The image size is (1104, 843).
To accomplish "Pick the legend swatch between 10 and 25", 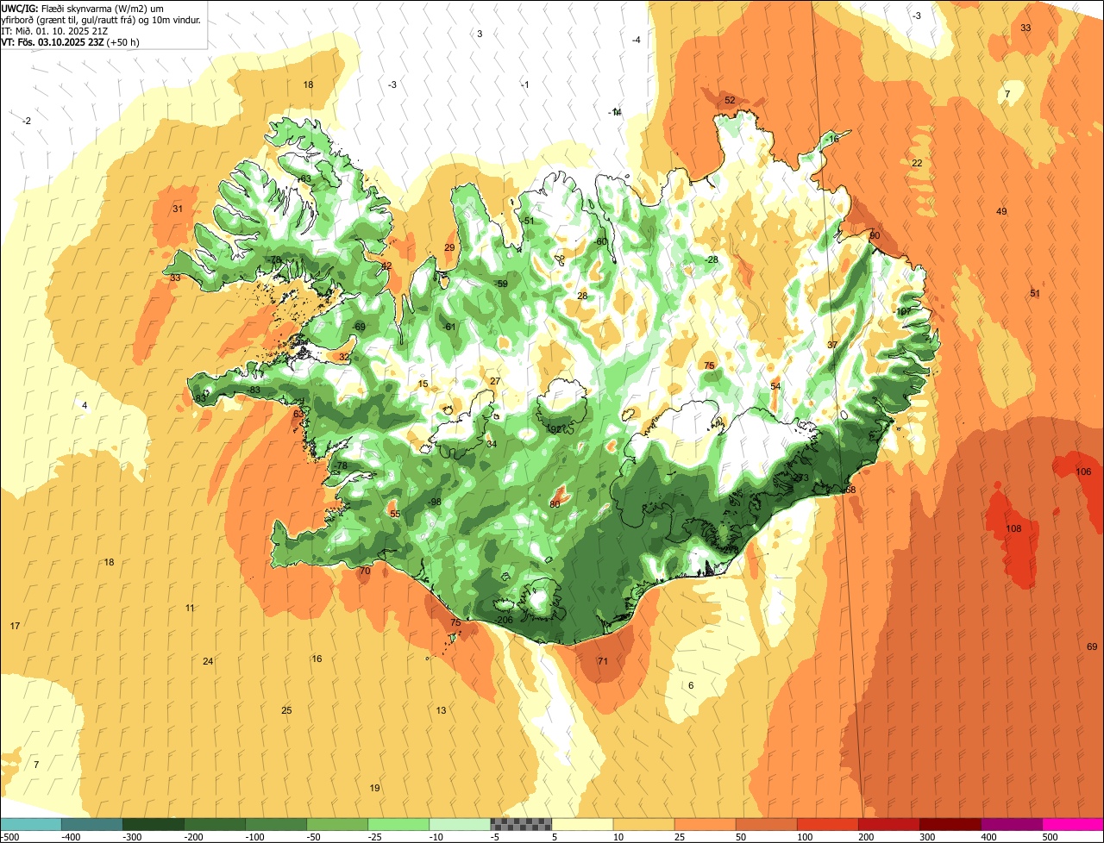I will point(643,824).
